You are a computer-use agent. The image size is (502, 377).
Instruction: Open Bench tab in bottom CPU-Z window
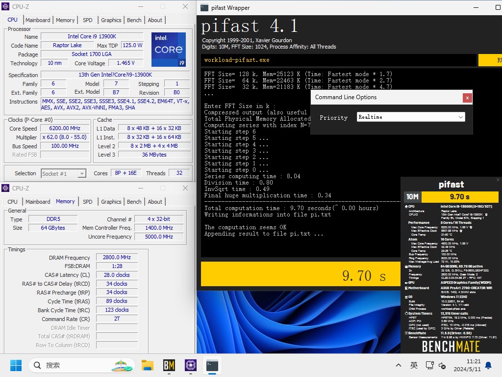(x=134, y=202)
